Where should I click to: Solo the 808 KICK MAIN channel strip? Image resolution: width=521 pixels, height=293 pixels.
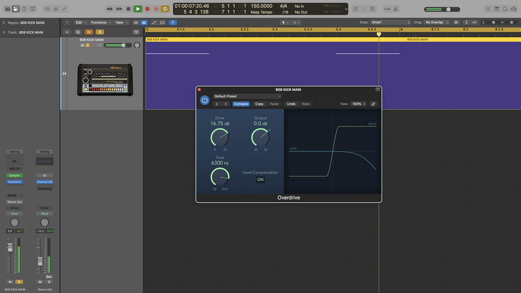(x=19, y=282)
